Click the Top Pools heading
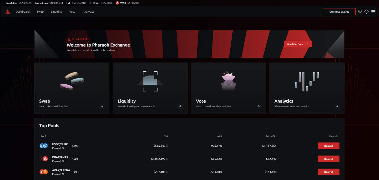 tap(49, 126)
